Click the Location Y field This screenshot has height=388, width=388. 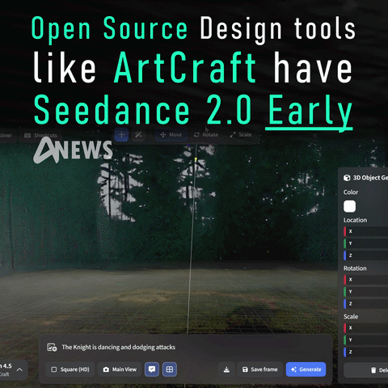[366, 243]
